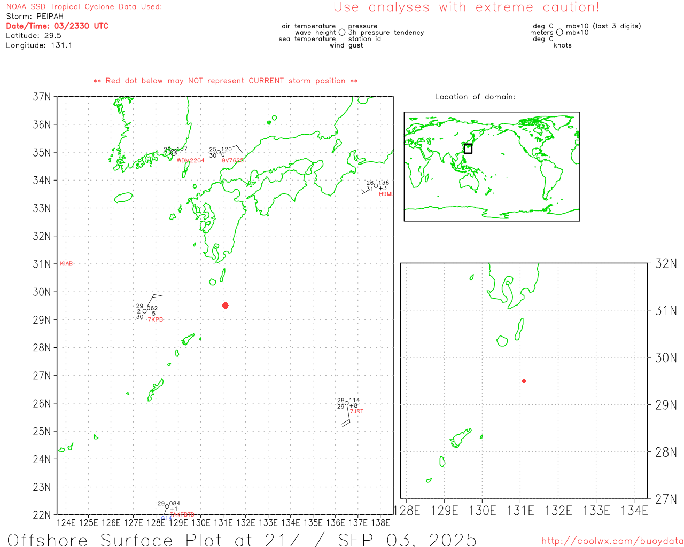Click the Jeju island outline near 33N
The height and width of the screenshot is (547, 684).
click(123, 197)
